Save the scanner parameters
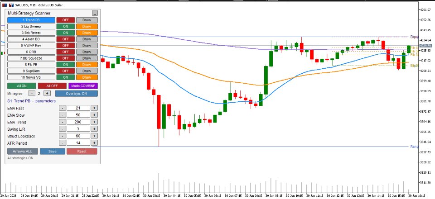 coord(53,152)
